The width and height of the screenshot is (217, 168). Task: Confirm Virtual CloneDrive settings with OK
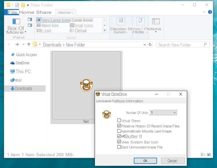tap(145, 161)
